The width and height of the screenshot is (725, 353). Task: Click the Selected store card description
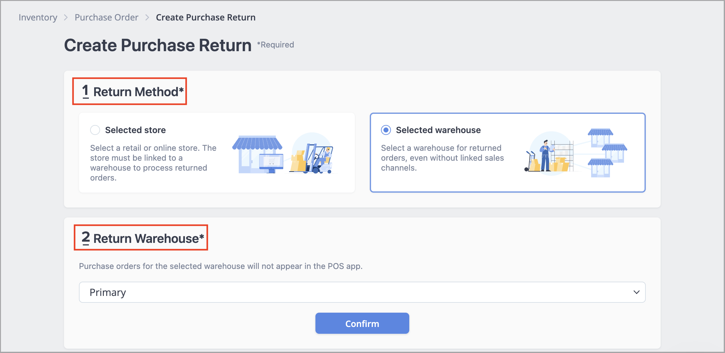click(x=153, y=163)
